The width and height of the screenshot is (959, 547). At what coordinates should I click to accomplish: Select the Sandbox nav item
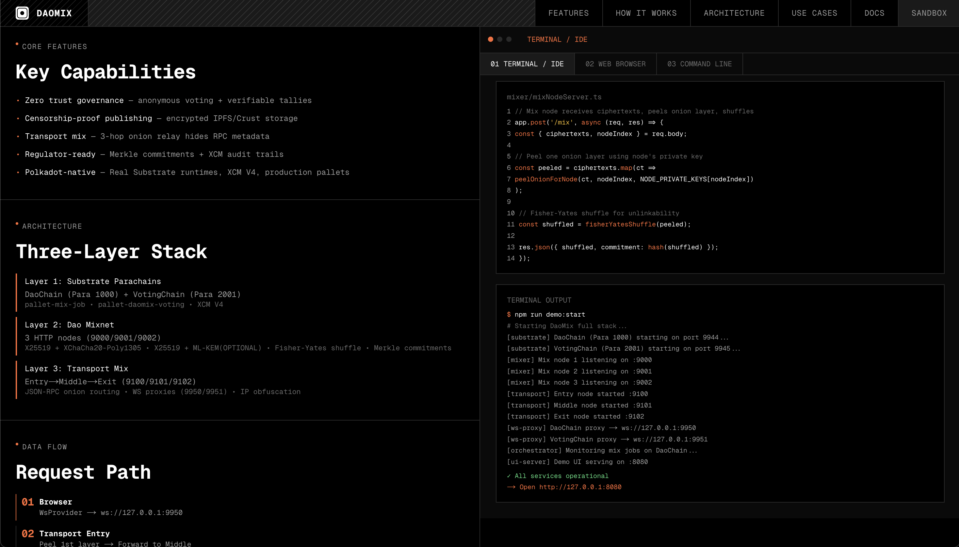929,13
